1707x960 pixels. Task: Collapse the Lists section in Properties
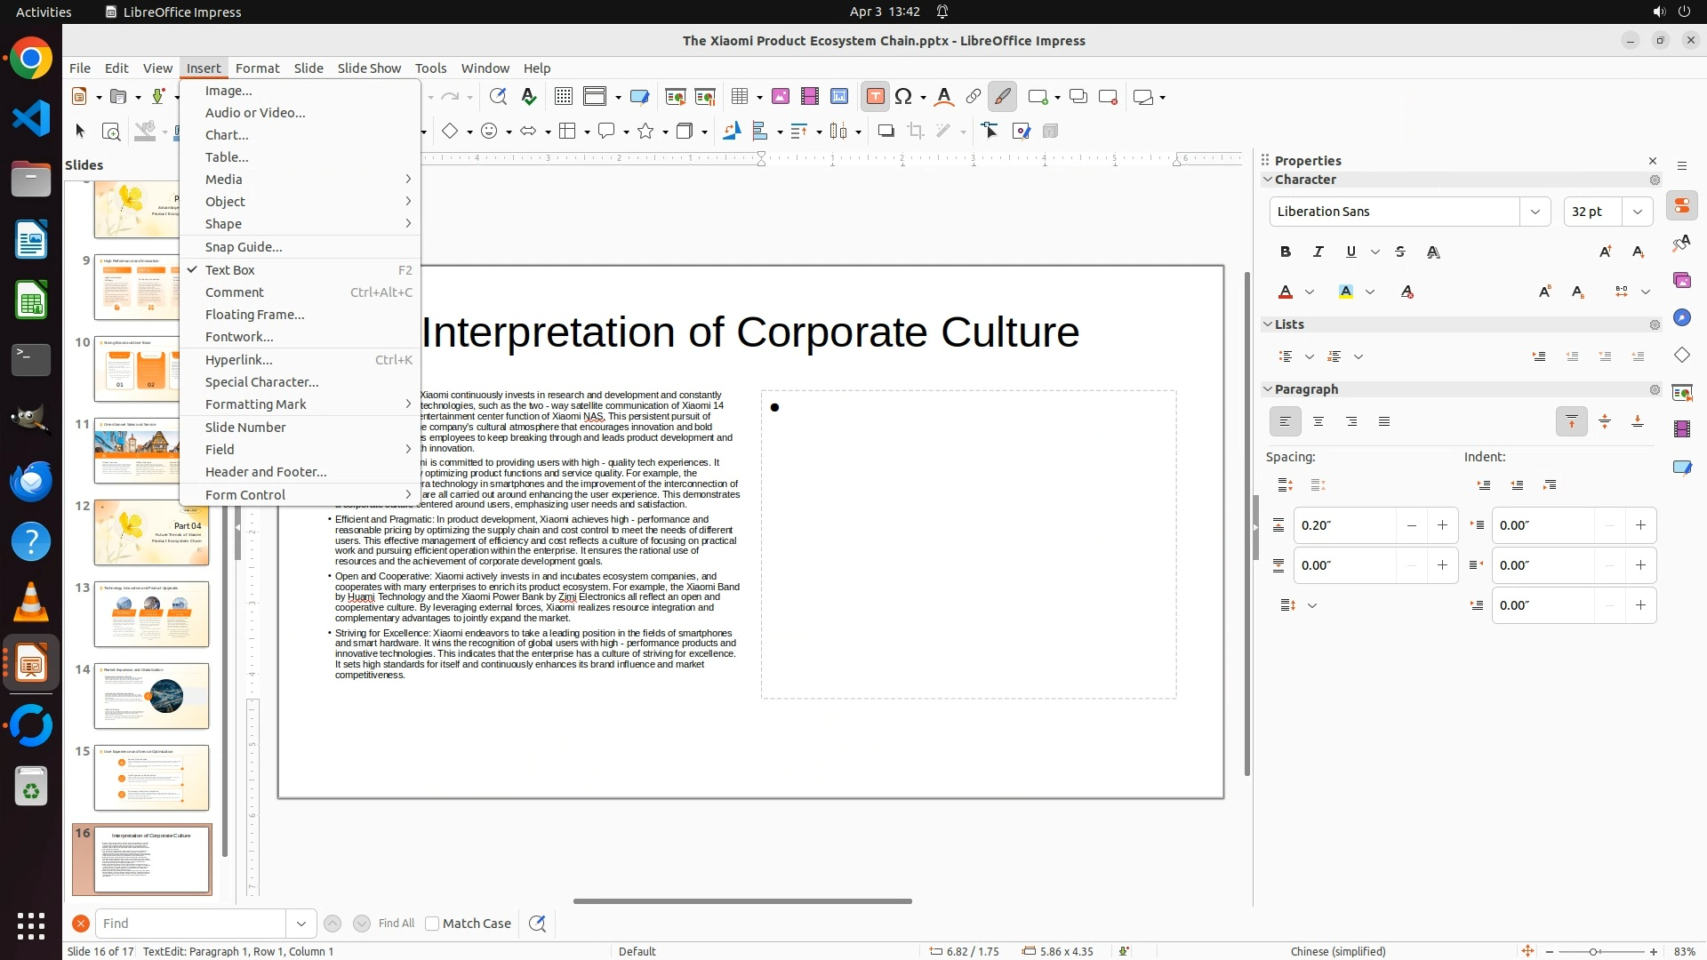pyautogui.click(x=1268, y=324)
